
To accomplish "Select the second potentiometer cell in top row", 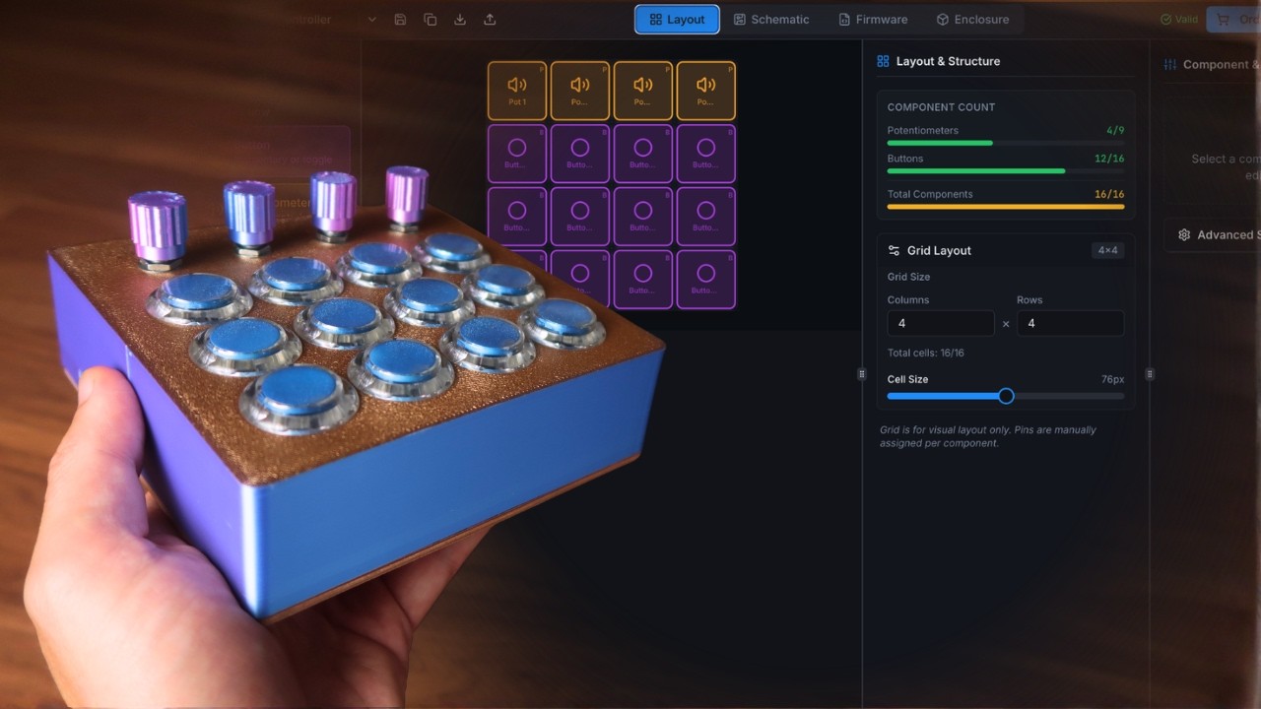I will tap(580, 91).
